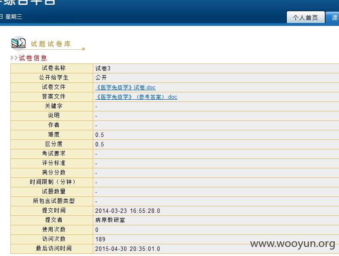Click the 提交者 label

[x=53, y=220]
